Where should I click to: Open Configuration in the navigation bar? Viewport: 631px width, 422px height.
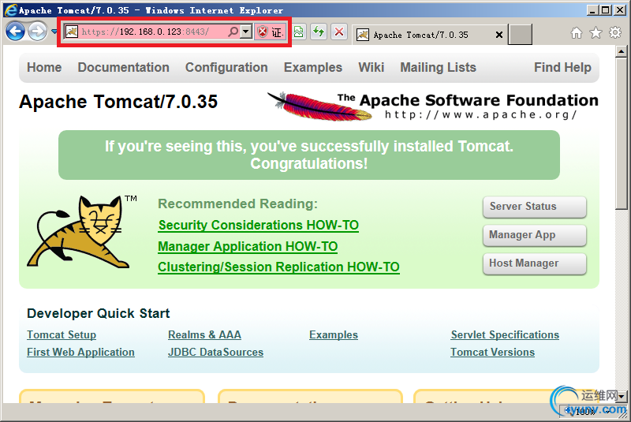pos(226,67)
